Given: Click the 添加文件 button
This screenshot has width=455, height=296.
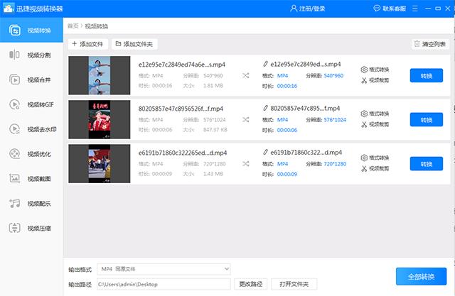Looking at the screenshot, I should (x=87, y=44).
